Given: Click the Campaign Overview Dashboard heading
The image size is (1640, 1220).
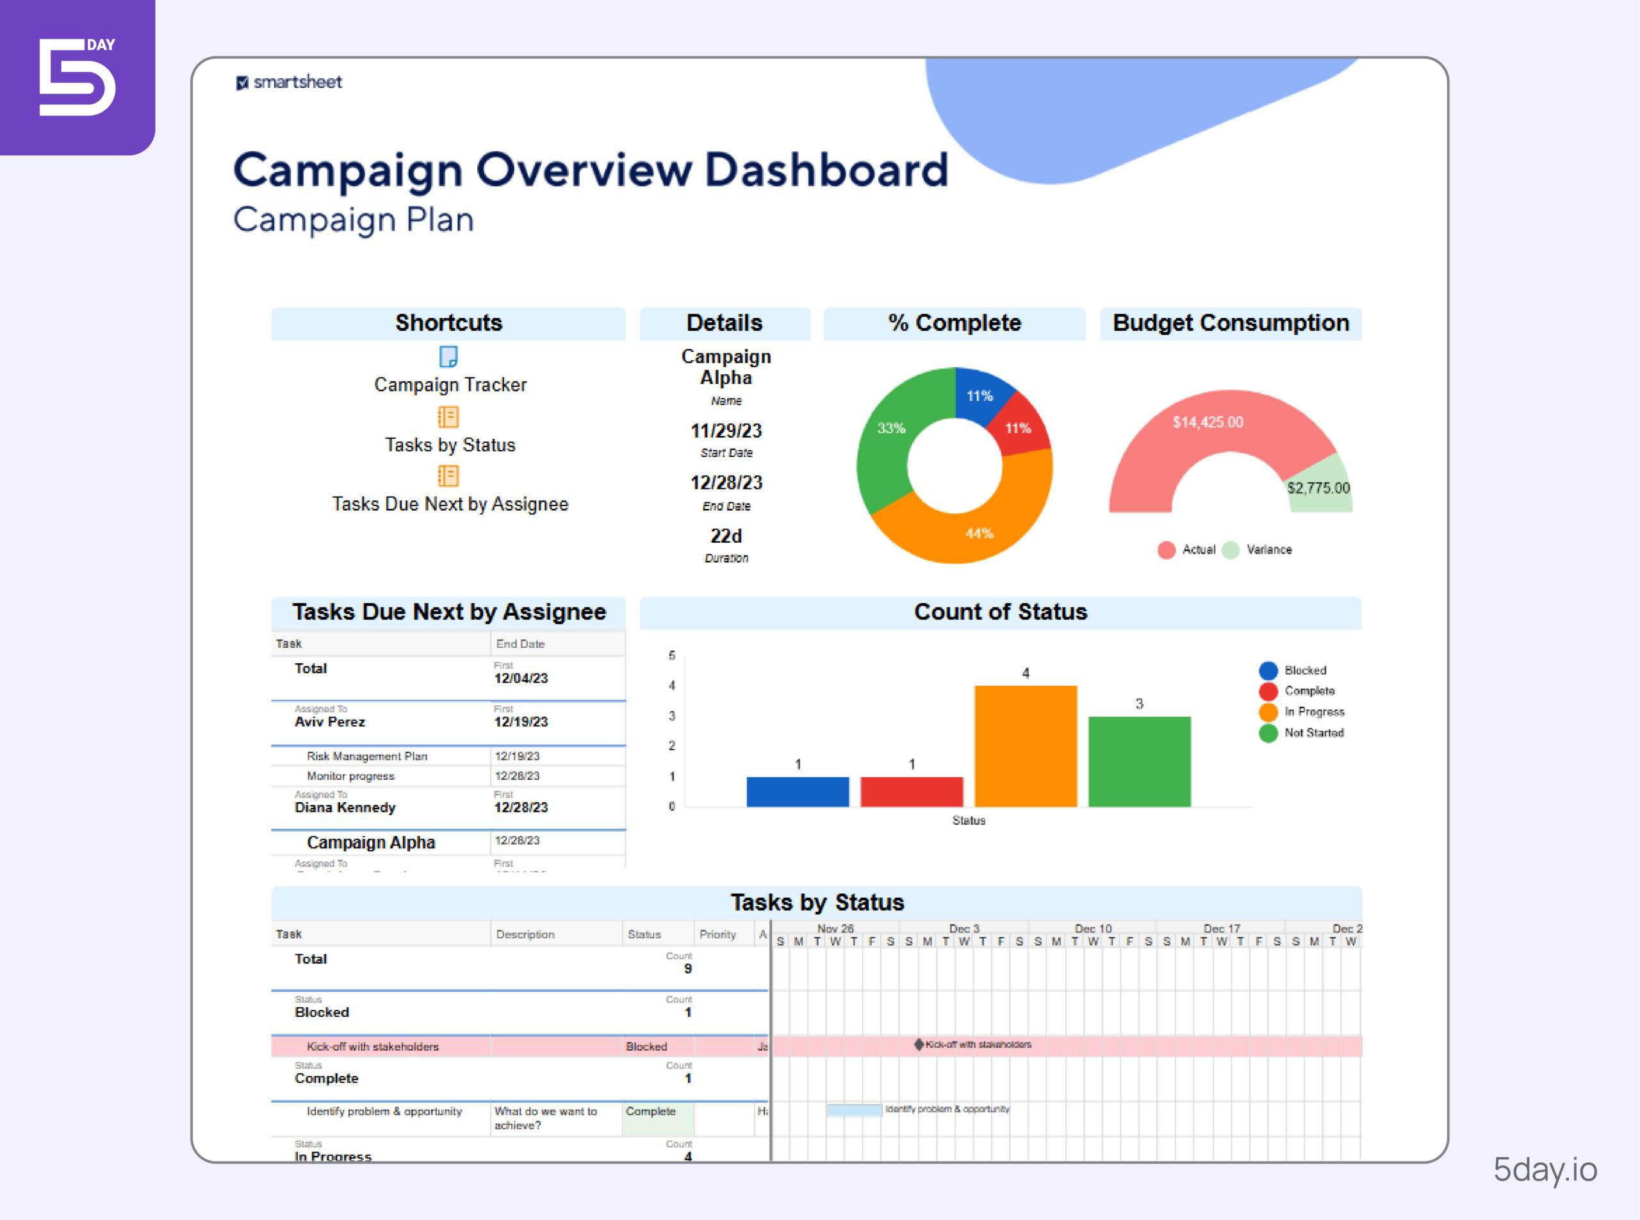Looking at the screenshot, I should point(591,170).
